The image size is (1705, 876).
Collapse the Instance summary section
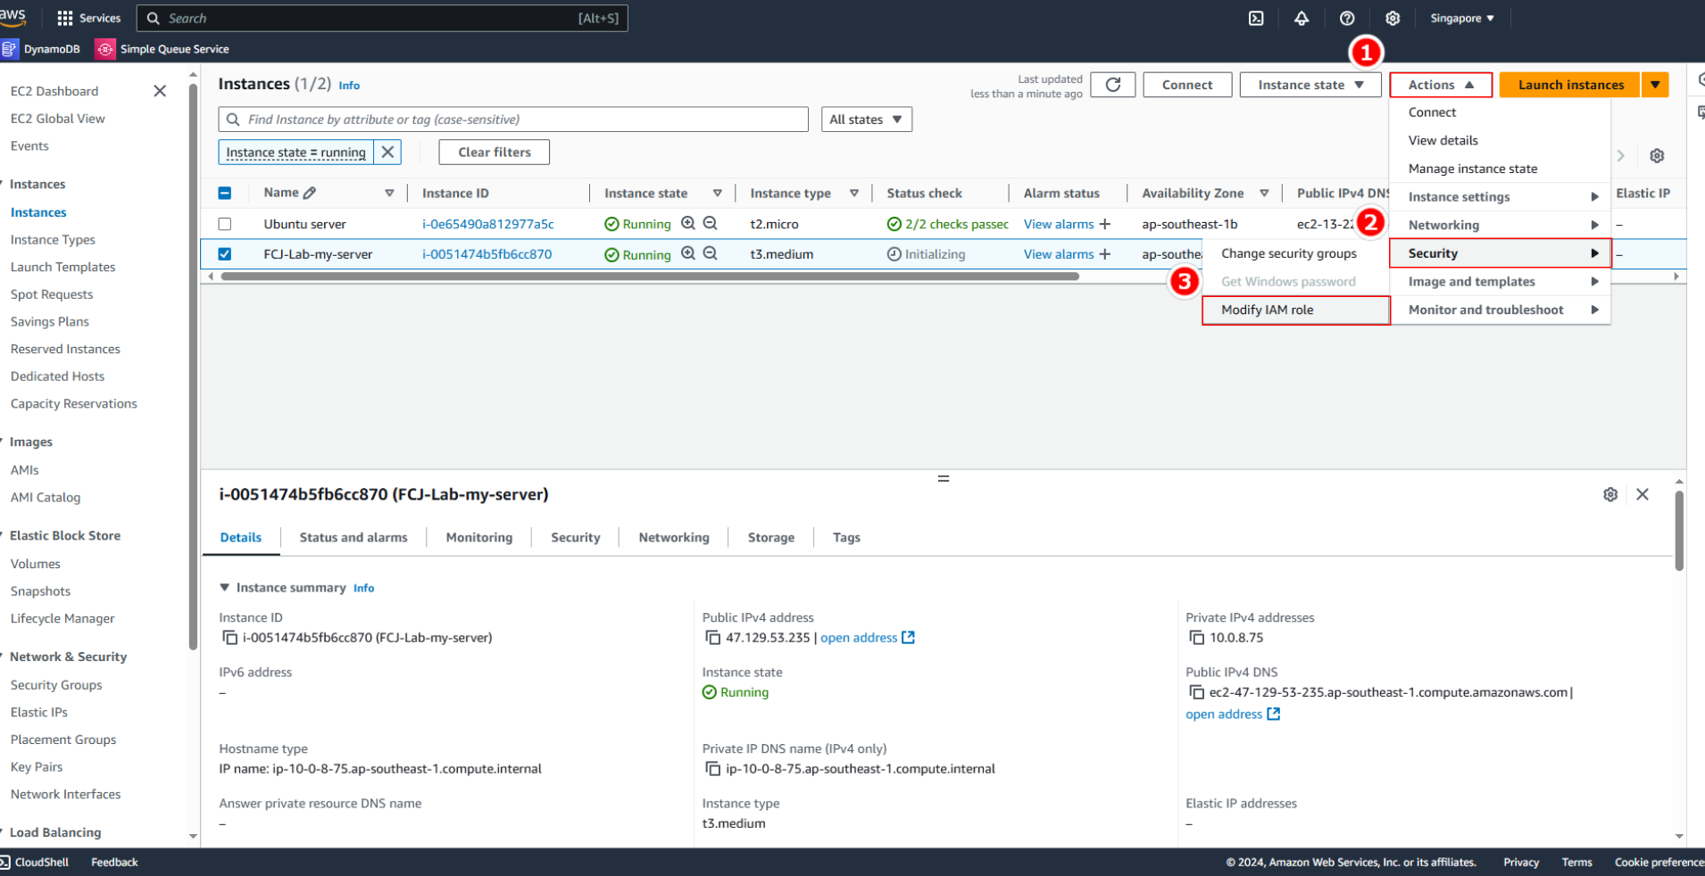tap(225, 588)
